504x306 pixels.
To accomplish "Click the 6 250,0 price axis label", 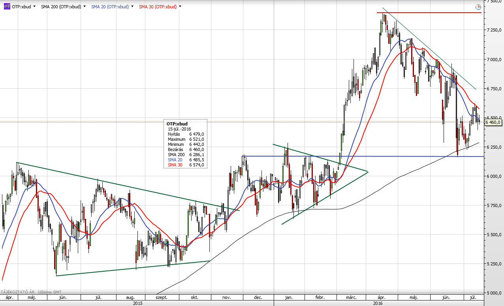I will click(x=494, y=147).
